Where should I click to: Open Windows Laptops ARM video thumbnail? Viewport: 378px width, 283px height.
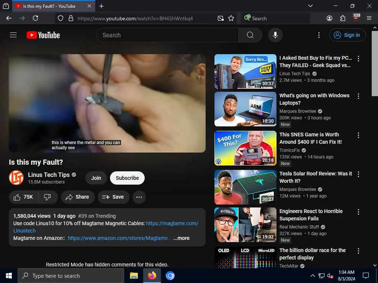(245, 109)
